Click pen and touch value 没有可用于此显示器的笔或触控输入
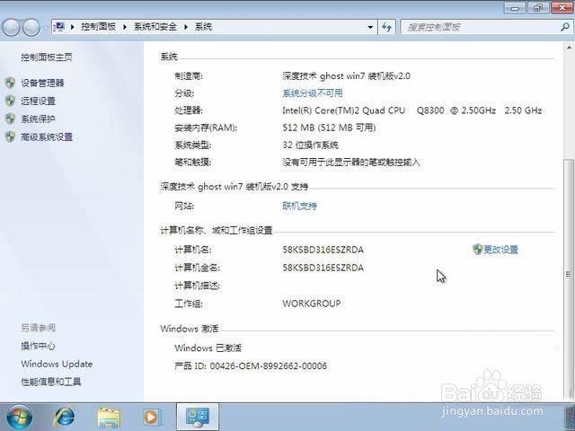The width and height of the screenshot is (575, 431). pyautogui.click(x=351, y=163)
